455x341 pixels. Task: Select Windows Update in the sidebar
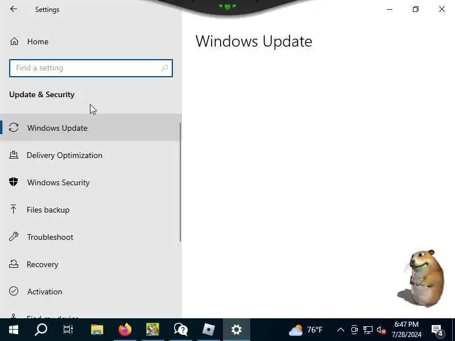click(x=91, y=127)
